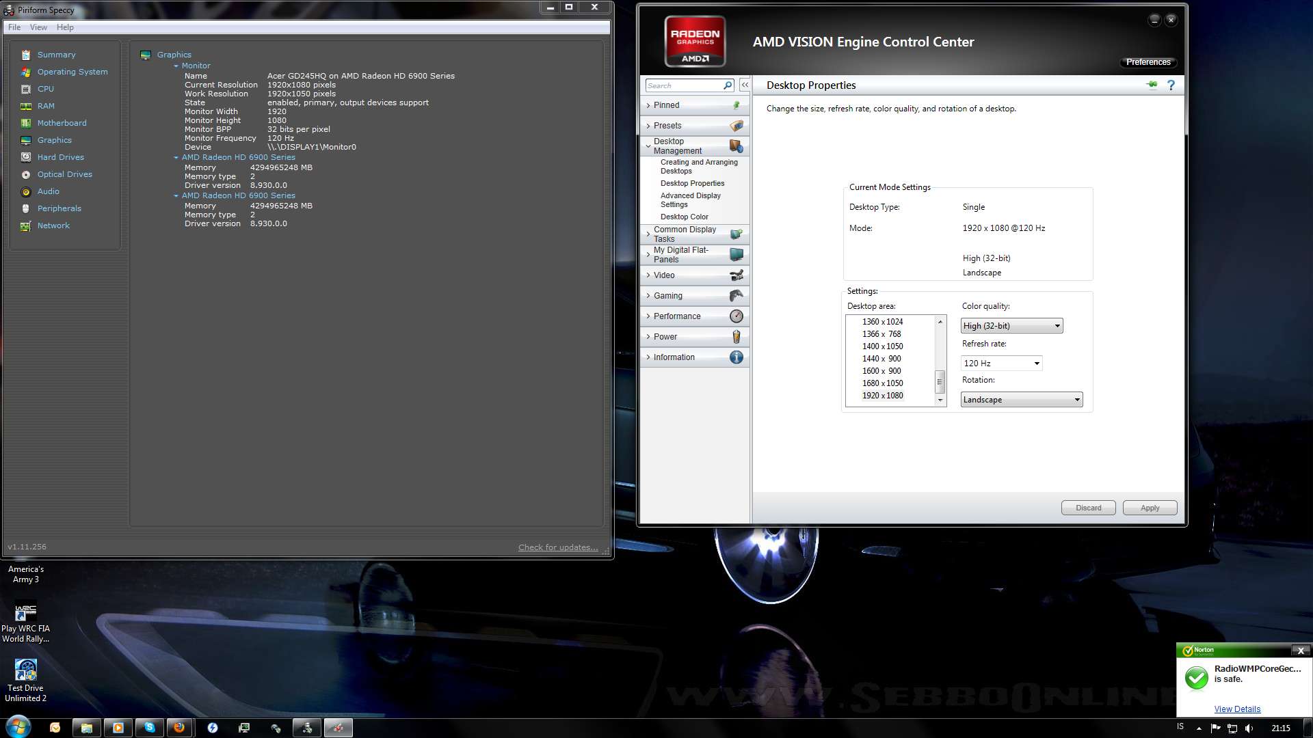Image resolution: width=1313 pixels, height=738 pixels.
Task: Select 1680 x 1050 desktop area
Action: 882,383
